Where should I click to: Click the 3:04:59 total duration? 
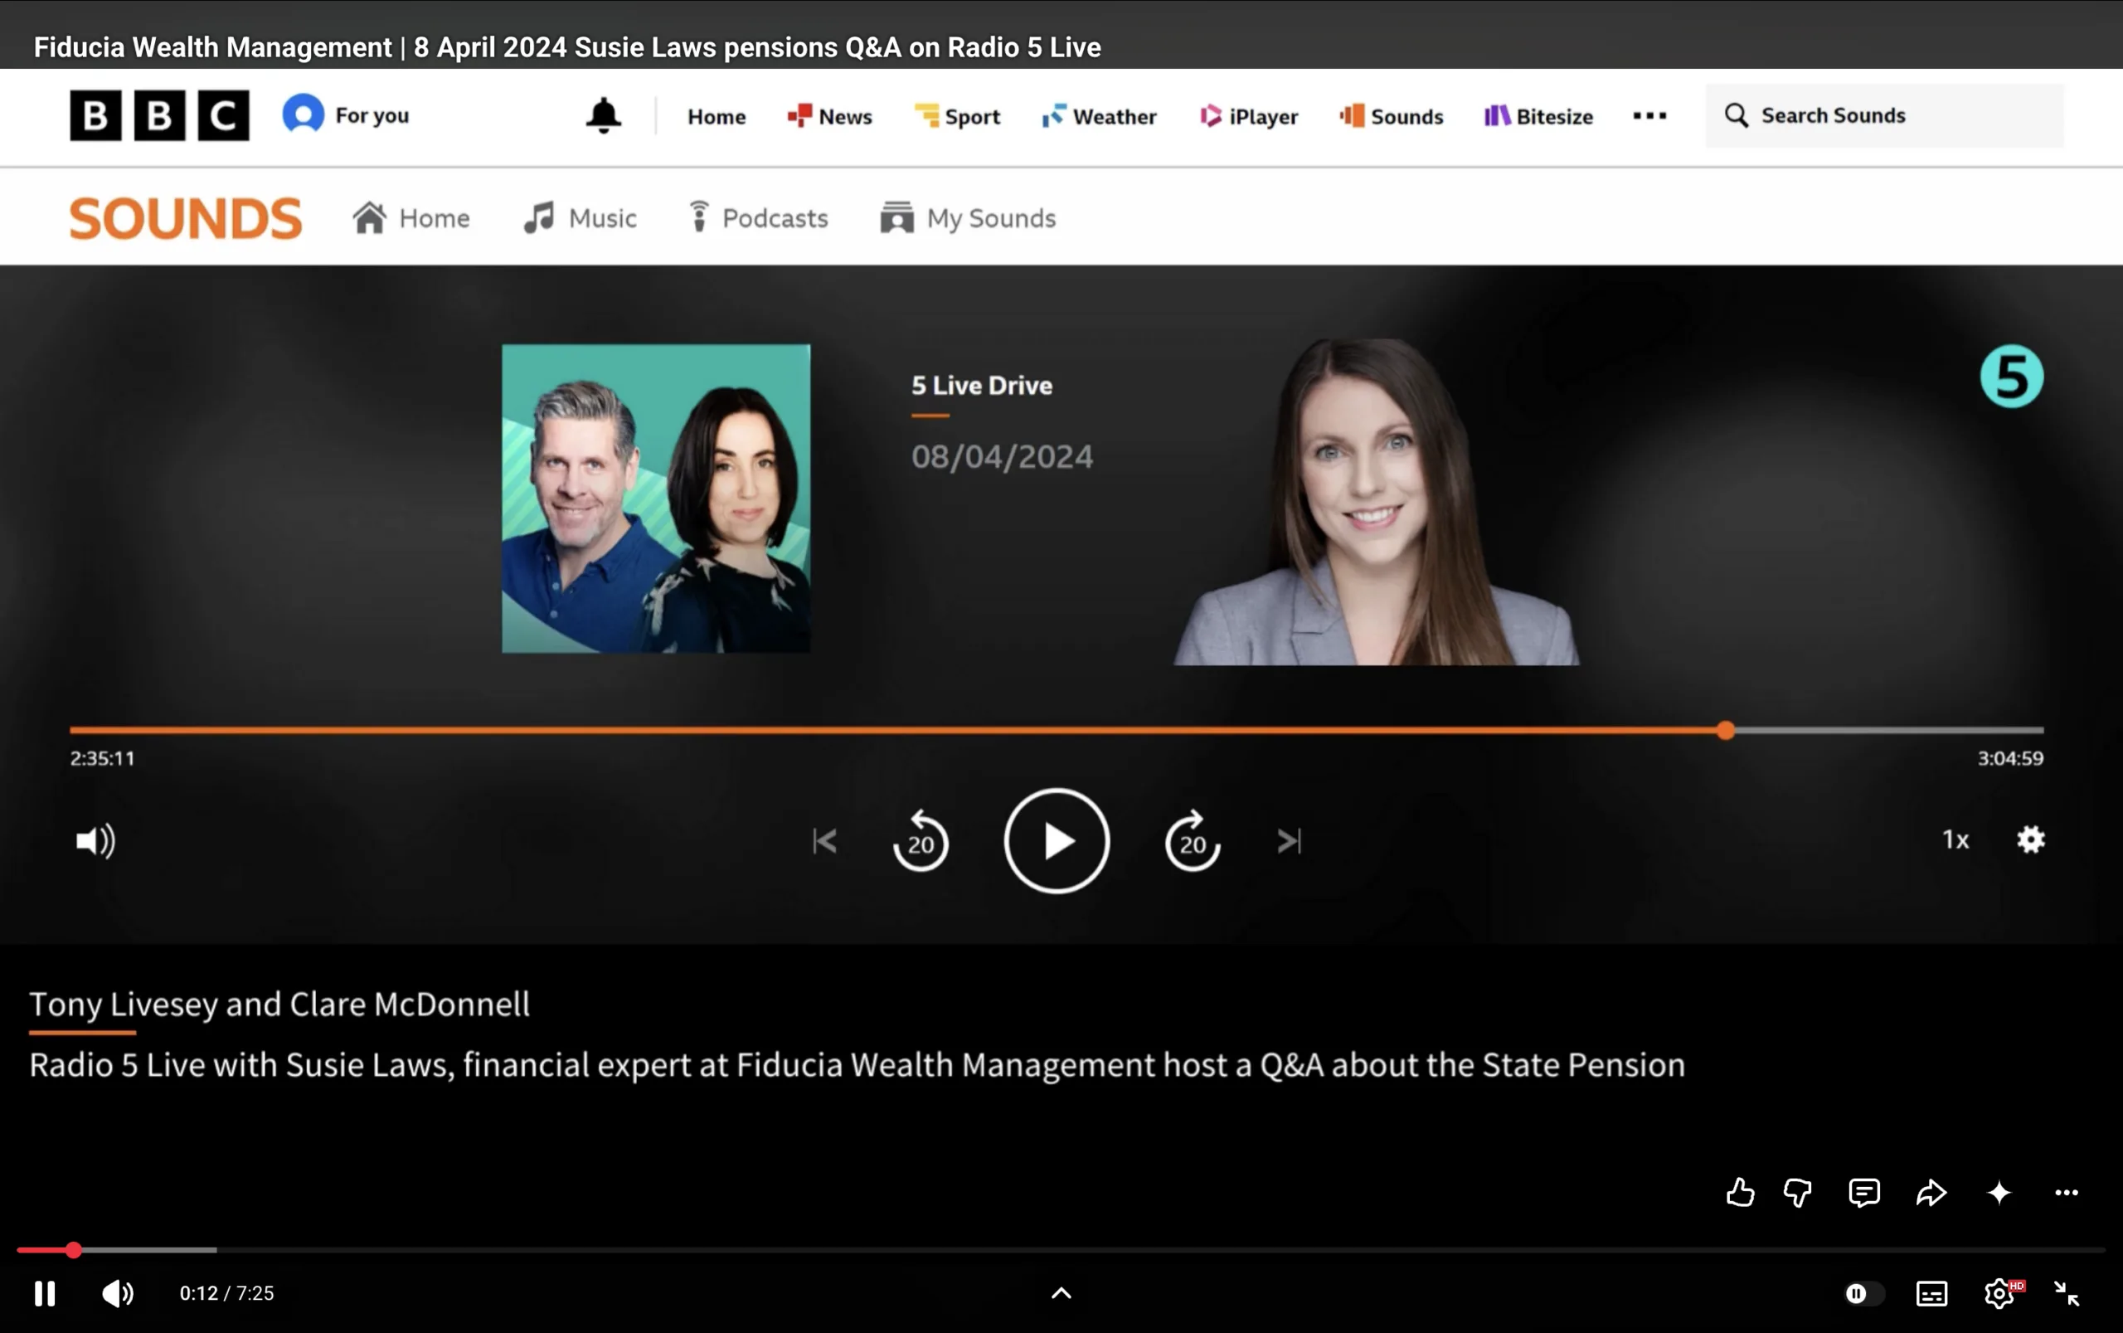(x=2010, y=758)
